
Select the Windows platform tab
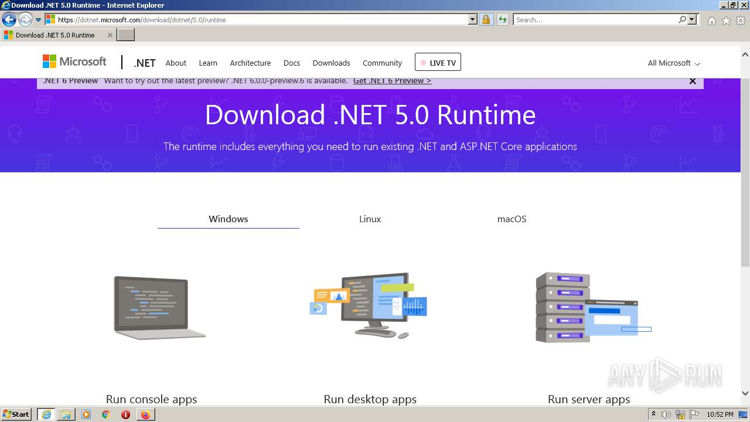(x=229, y=219)
